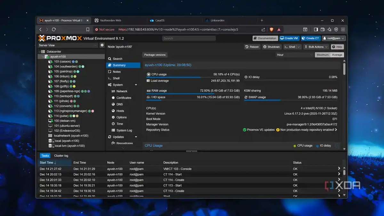Switch to the CasaOS browser tab
This screenshot has width=384, height=216.
174,20
